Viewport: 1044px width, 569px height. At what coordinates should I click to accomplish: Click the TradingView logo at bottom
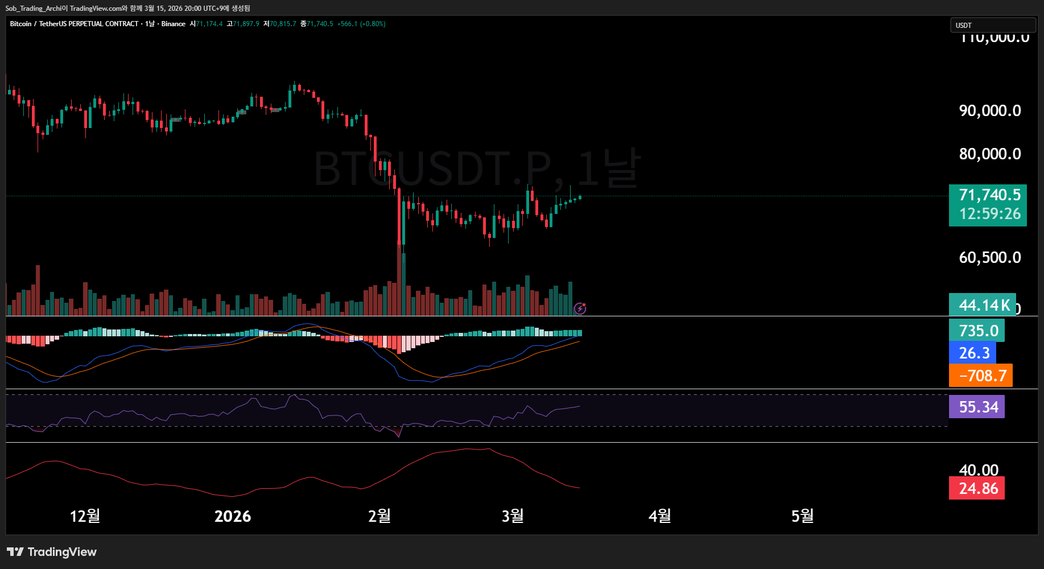pyautogui.click(x=52, y=552)
